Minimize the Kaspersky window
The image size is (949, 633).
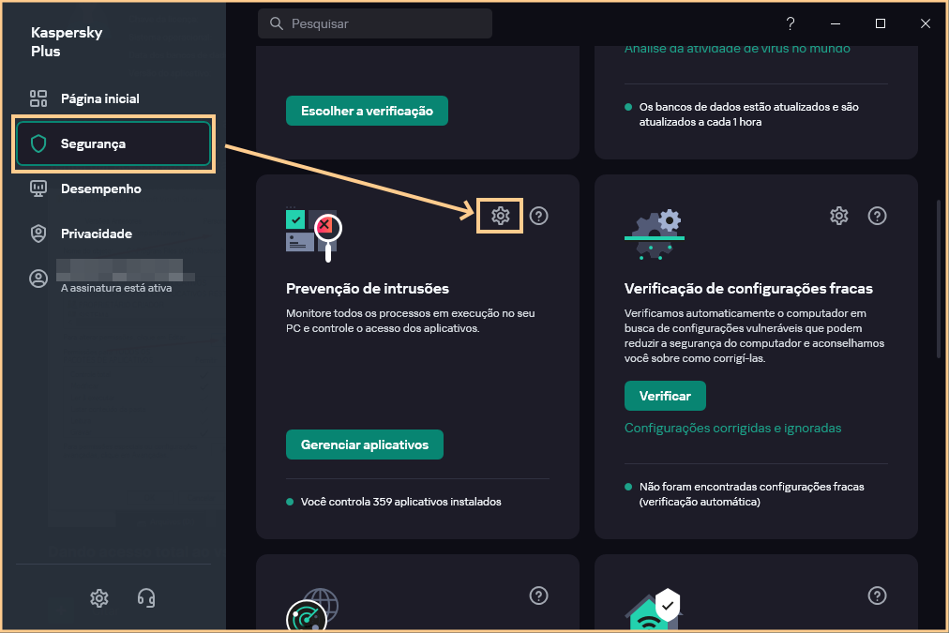(836, 23)
